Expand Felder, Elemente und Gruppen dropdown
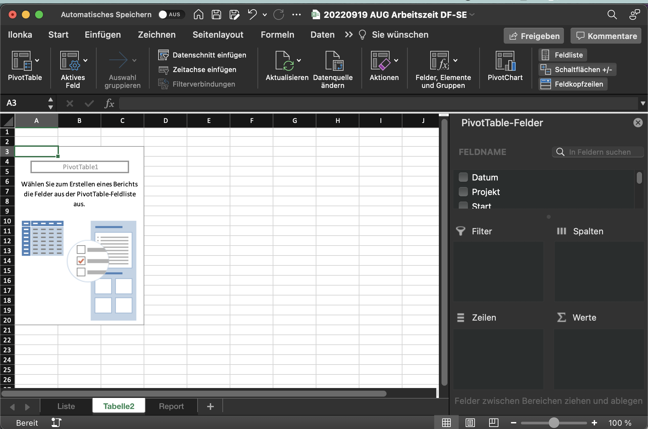This screenshot has height=429, width=648. 455,60
